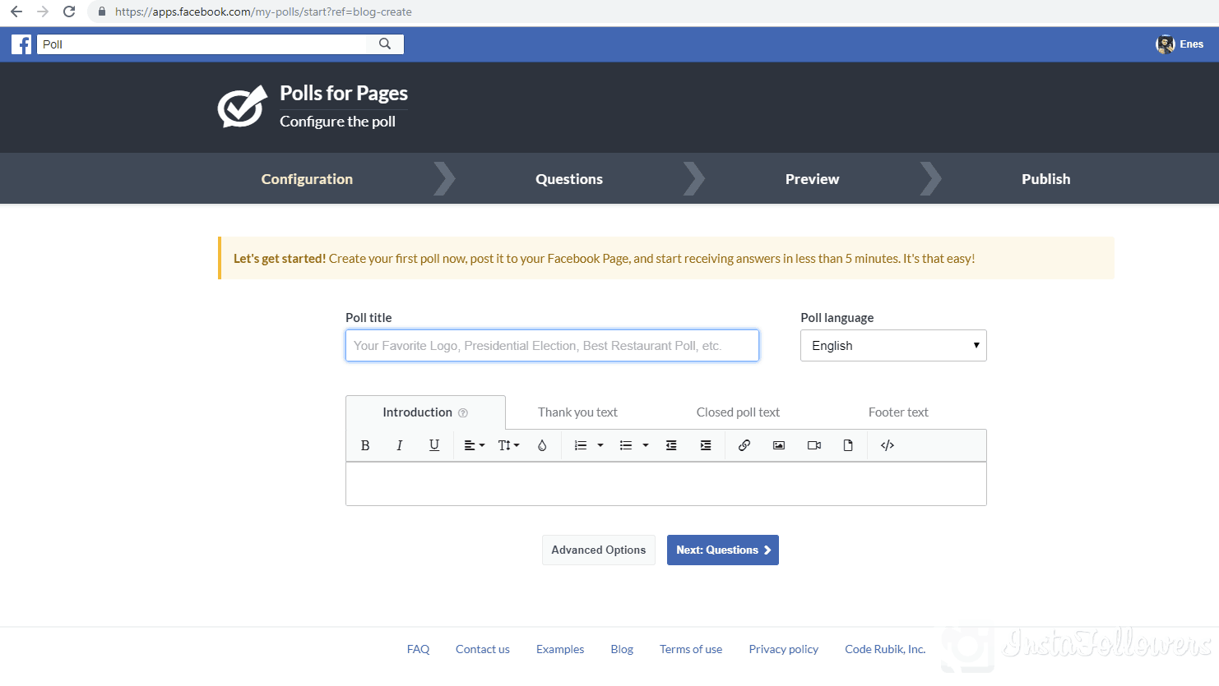Open the Poll language dropdown
The image size is (1219, 686).
click(893, 345)
